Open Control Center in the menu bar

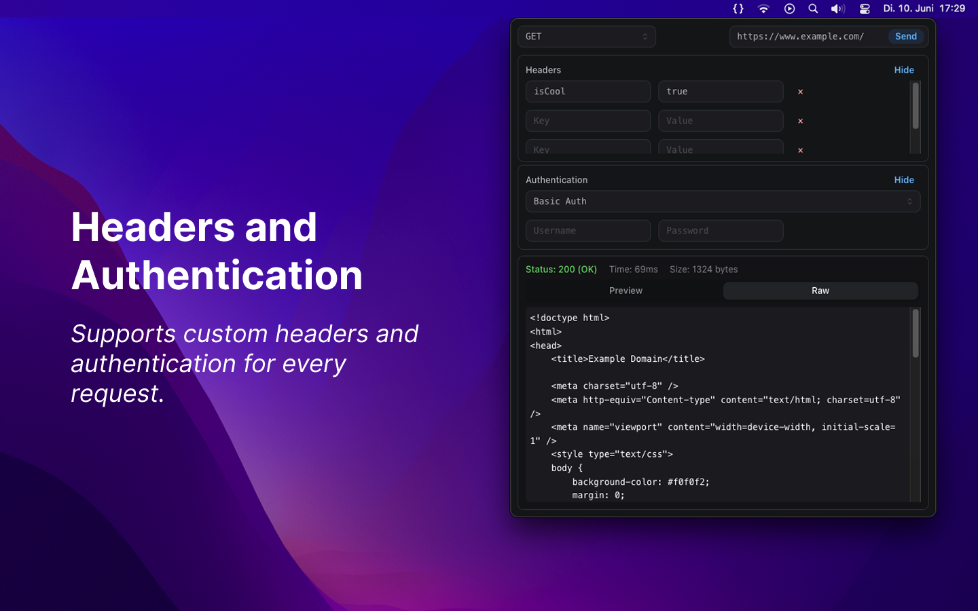click(865, 9)
